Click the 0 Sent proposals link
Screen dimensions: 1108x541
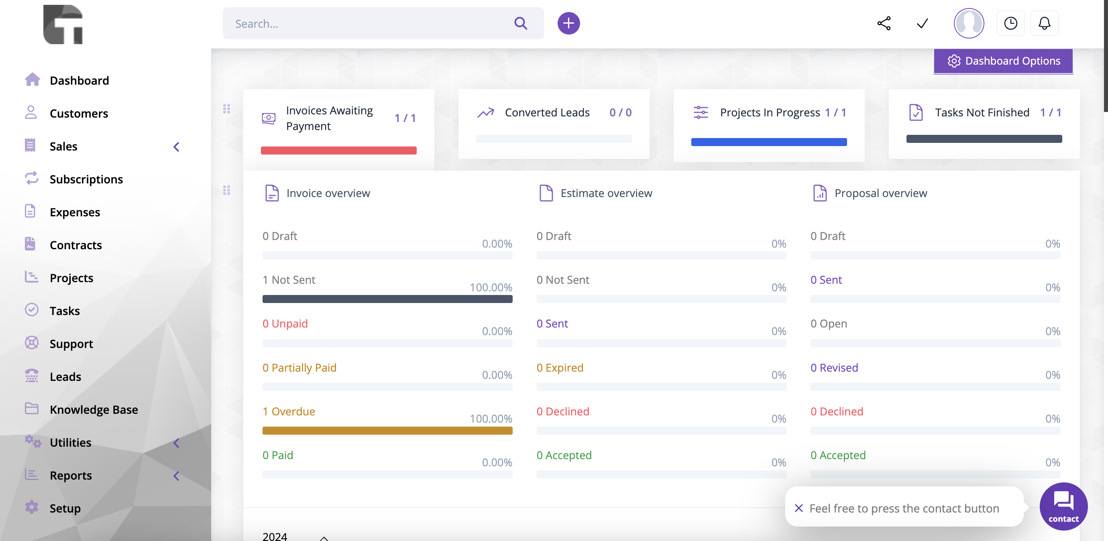(826, 280)
